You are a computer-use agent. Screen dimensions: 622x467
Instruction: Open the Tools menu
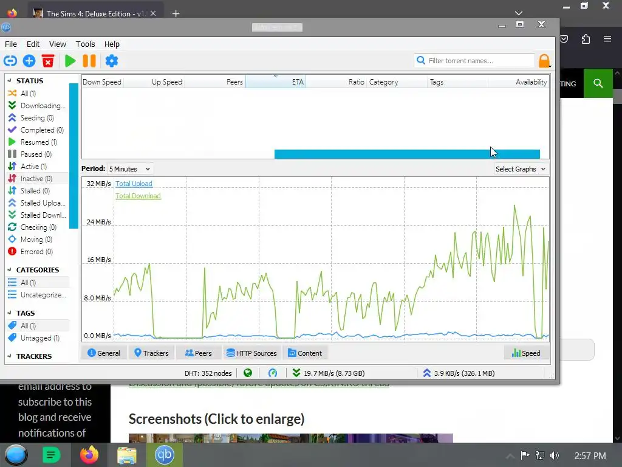(85, 44)
